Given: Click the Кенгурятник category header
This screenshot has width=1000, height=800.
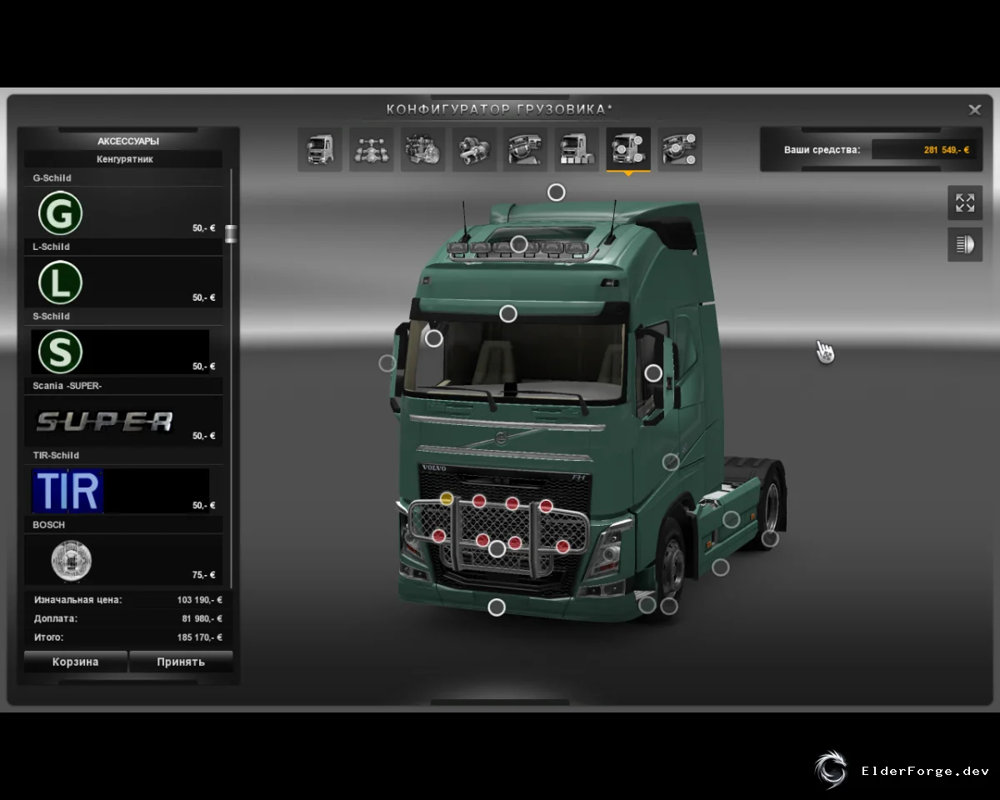Looking at the screenshot, I should coord(124,159).
